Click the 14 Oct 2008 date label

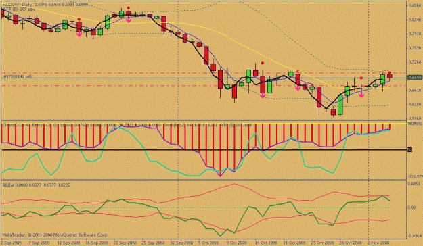(x=266, y=243)
